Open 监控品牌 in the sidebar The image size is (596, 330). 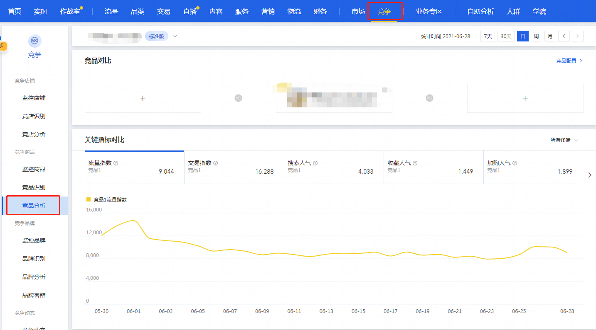[x=34, y=241]
